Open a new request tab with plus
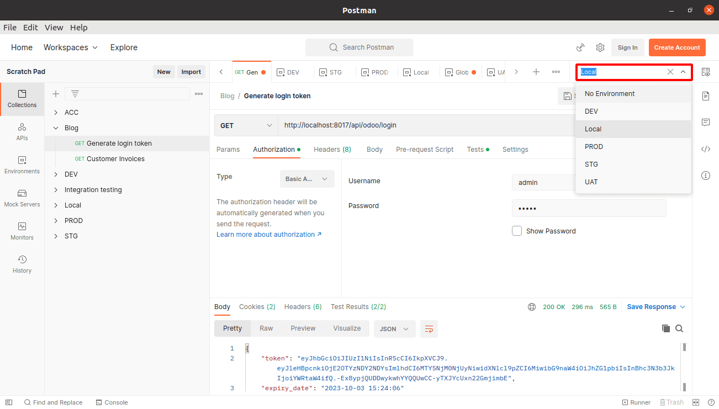The height and width of the screenshot is (409, 719). click(536, 72)
